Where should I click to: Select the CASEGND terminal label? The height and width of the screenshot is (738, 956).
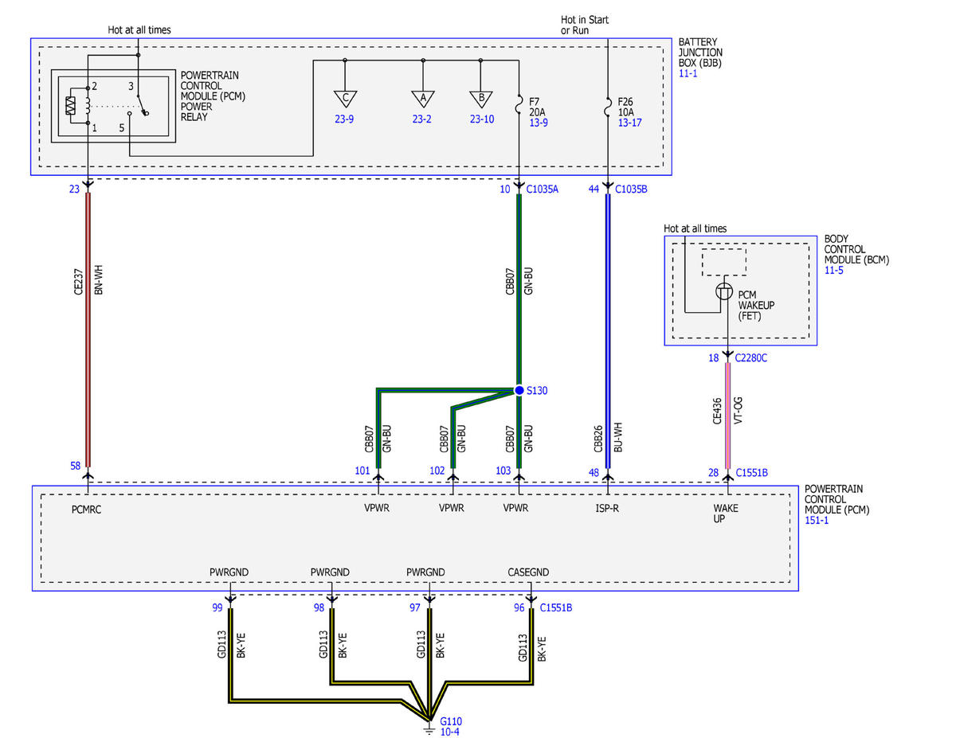coord(528,572)
